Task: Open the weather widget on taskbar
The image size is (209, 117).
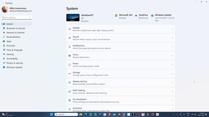Action: pos(7,114)
